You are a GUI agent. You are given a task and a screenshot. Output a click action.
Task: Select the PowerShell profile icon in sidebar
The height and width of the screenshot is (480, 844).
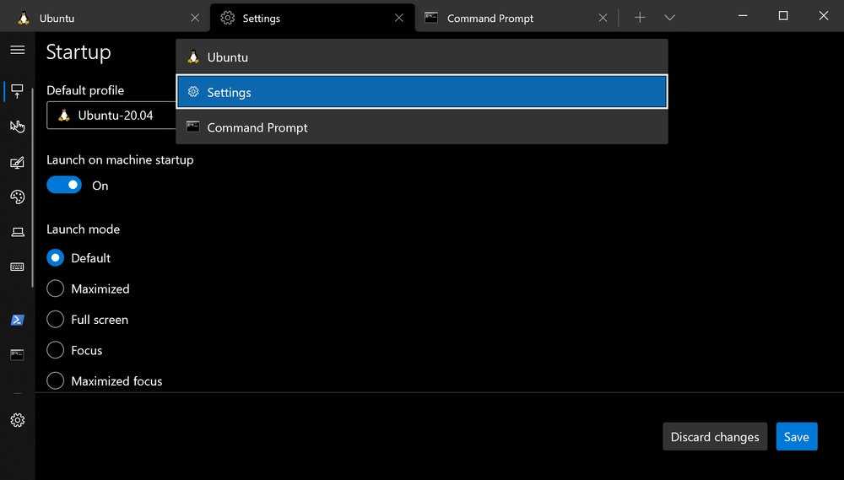point(17,320)
